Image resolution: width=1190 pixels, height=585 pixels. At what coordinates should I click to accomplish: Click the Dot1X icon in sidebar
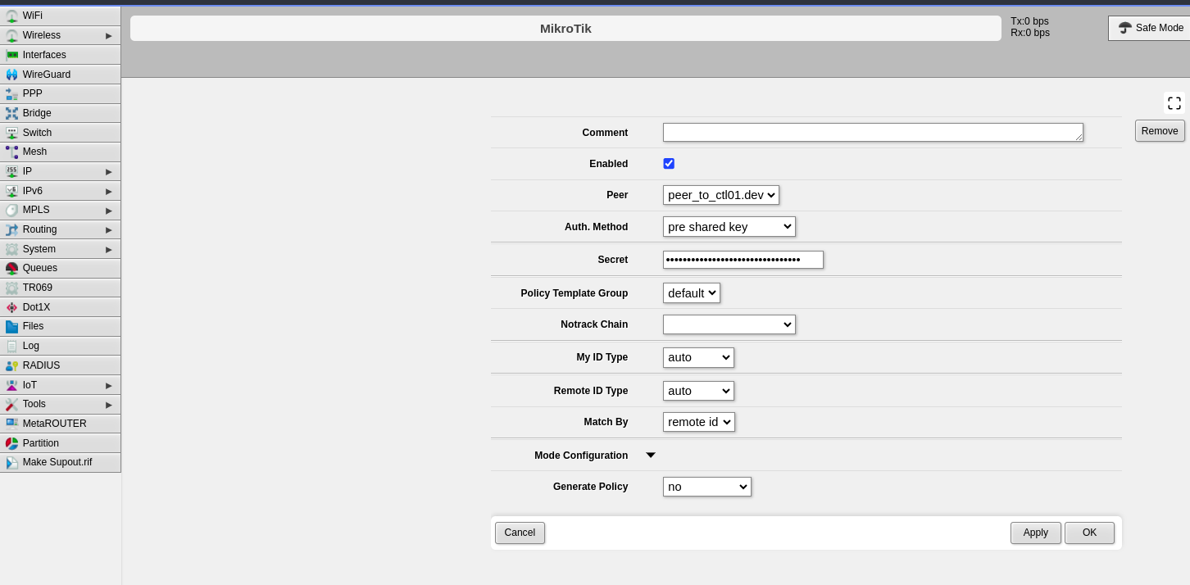11,307
